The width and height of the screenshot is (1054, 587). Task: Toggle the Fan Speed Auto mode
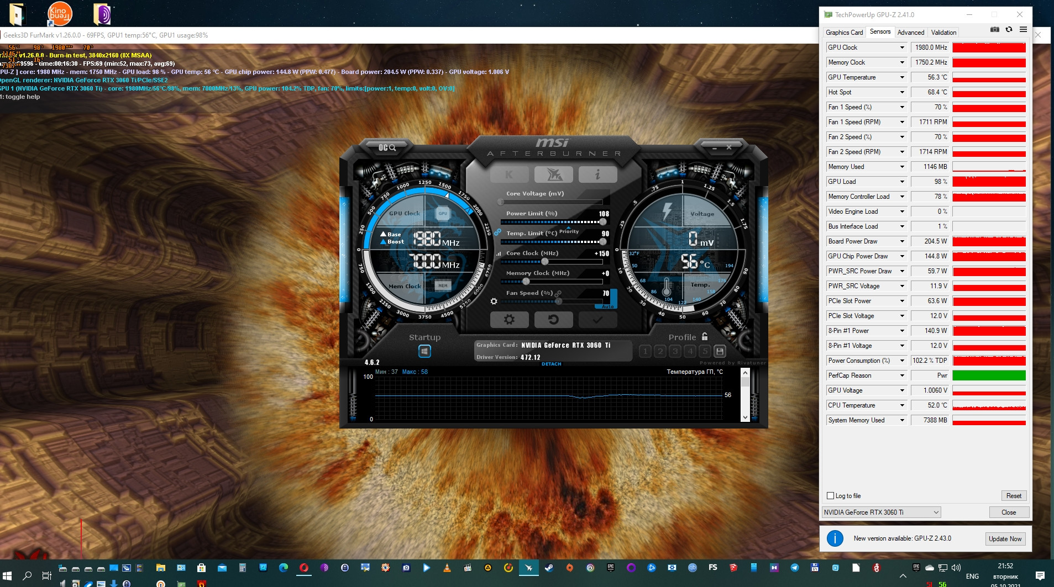point(608,306)
